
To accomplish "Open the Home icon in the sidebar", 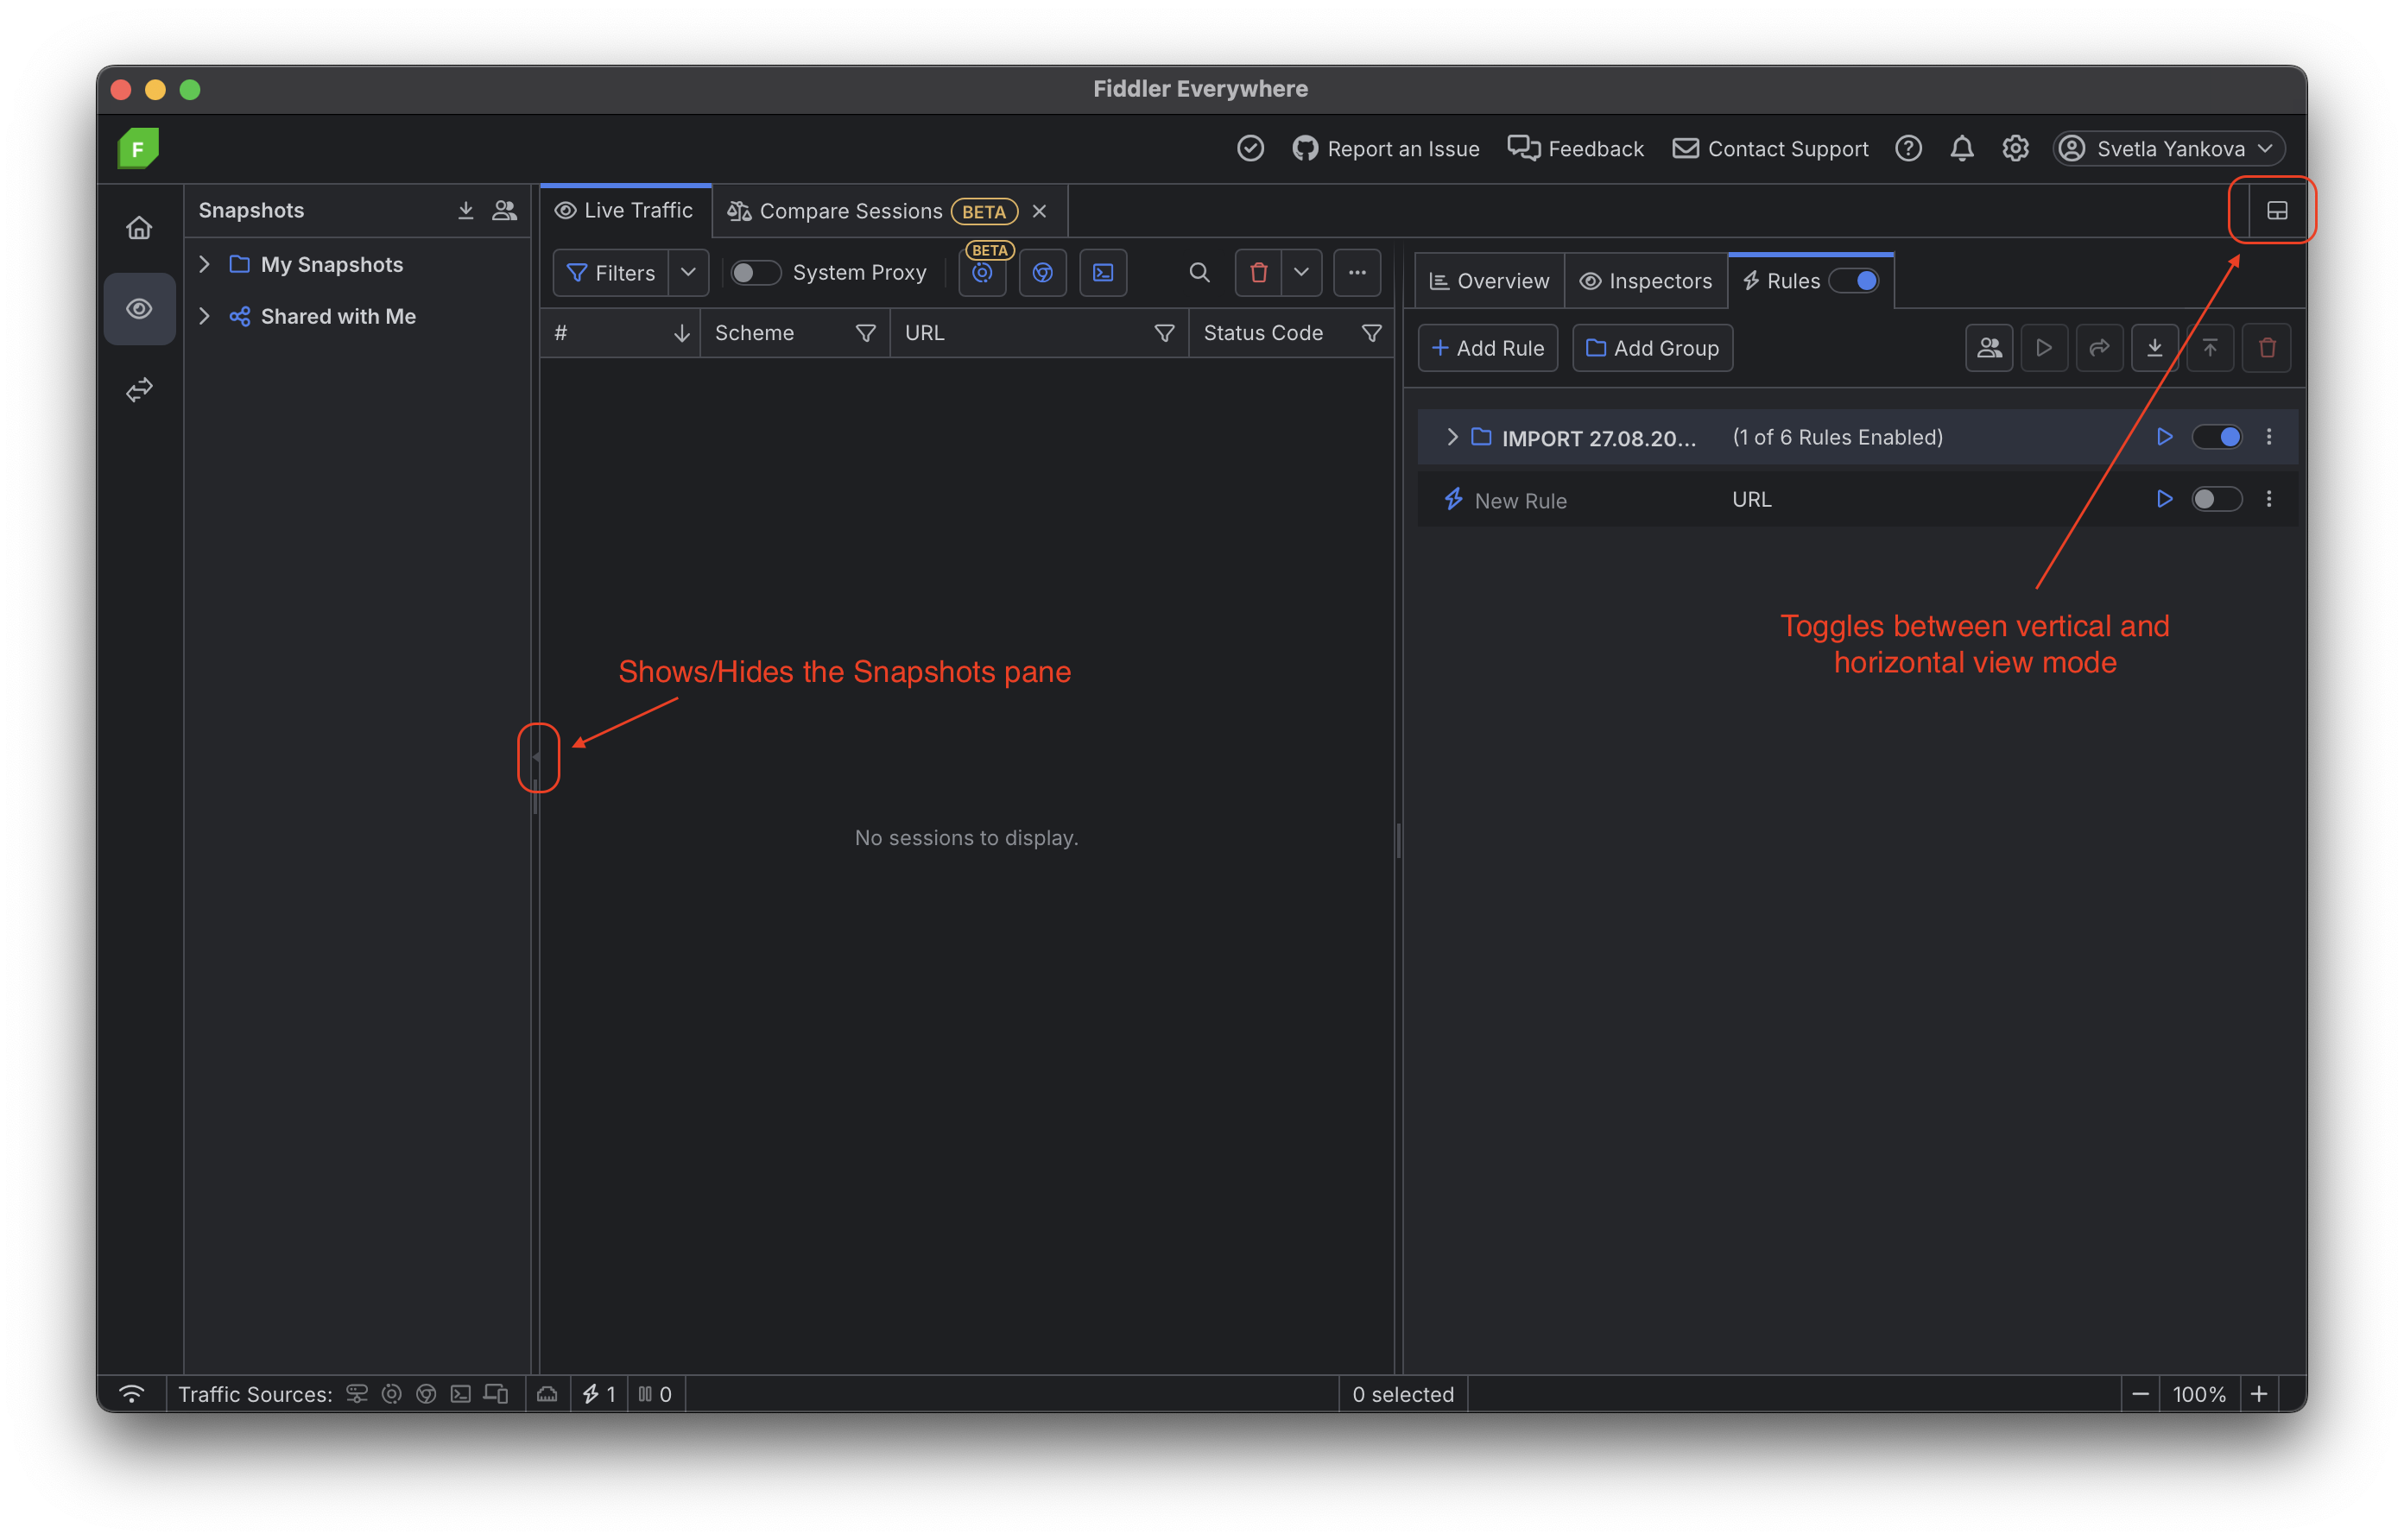I will [139, 228].
